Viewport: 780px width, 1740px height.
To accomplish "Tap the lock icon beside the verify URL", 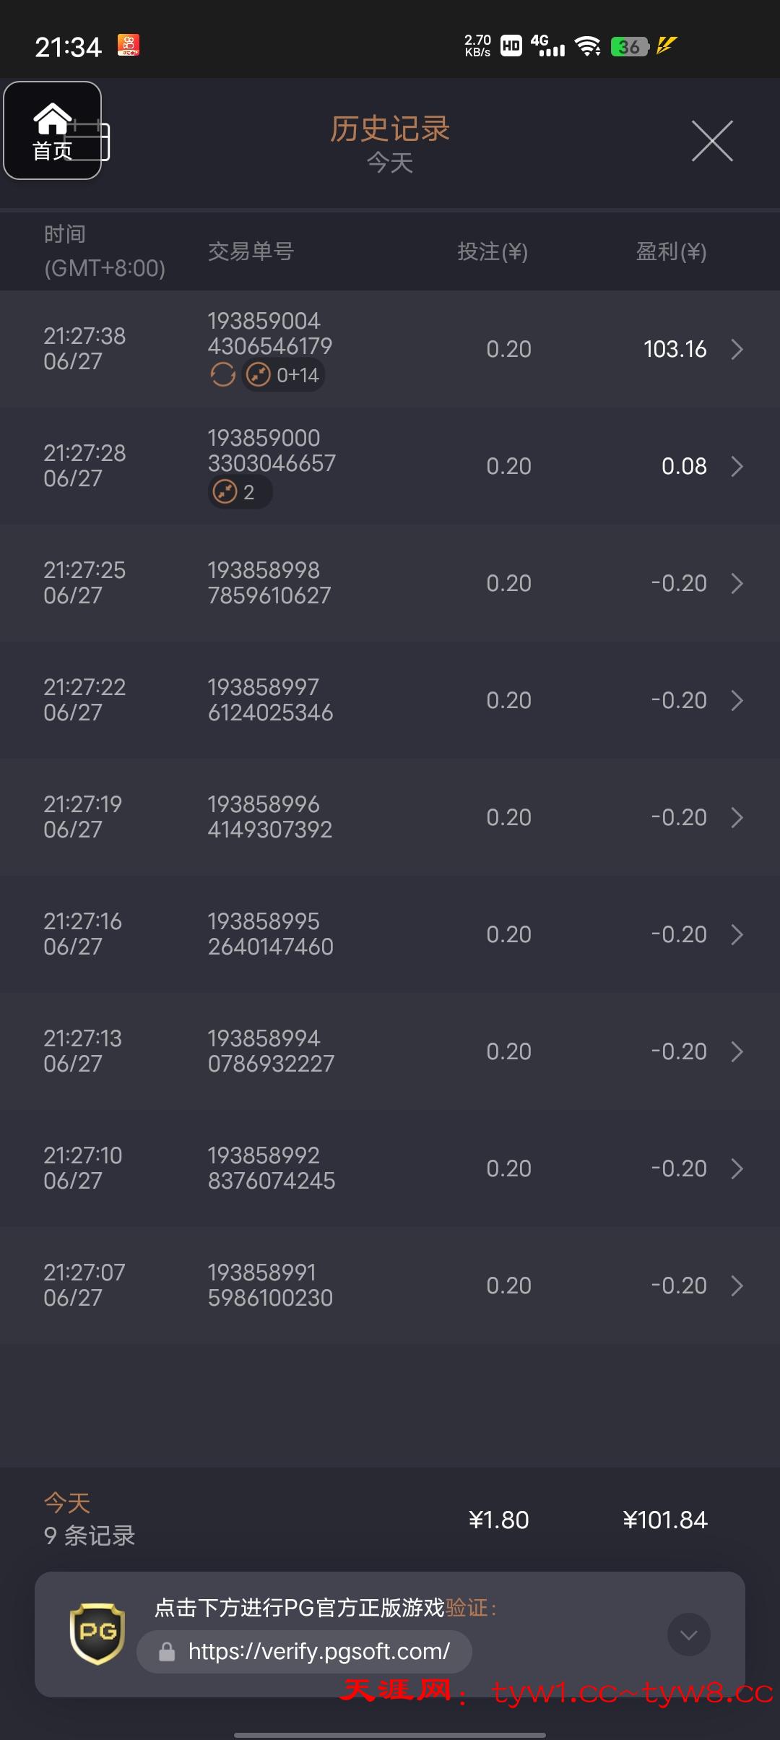I will pos(167,1652).
